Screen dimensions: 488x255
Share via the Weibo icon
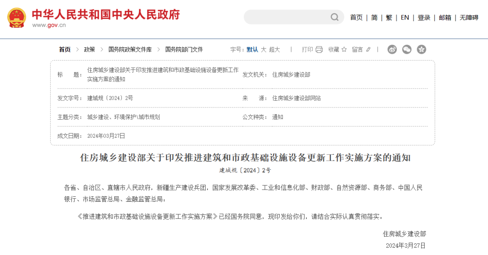[x=392, y=50]
